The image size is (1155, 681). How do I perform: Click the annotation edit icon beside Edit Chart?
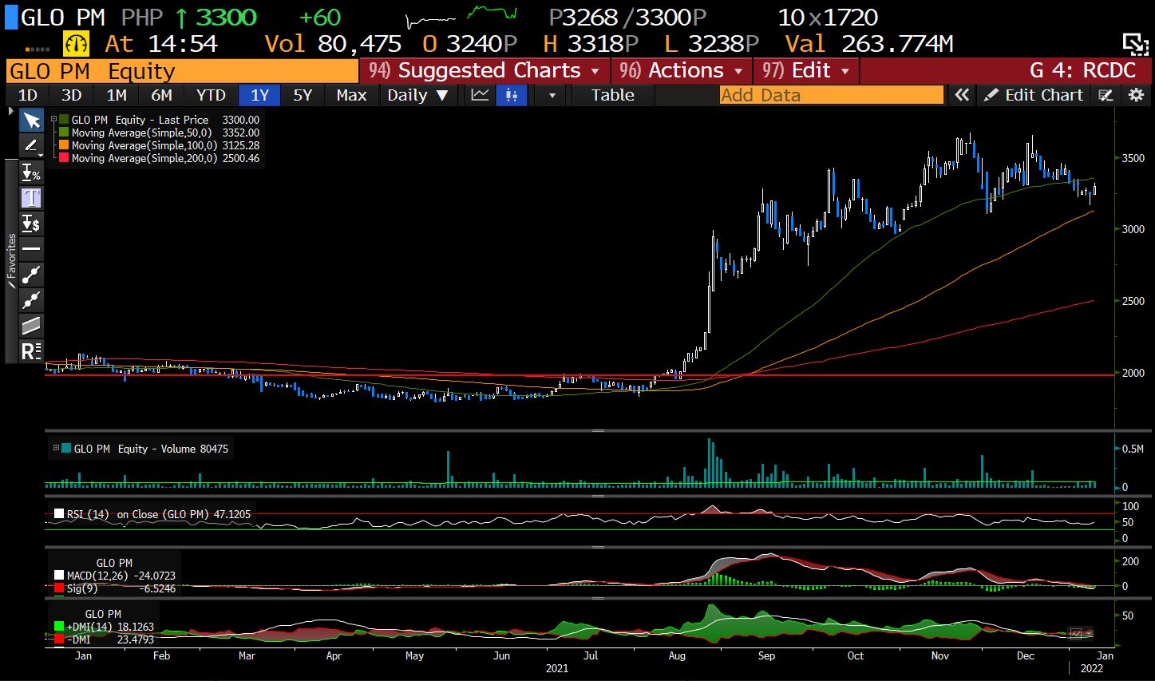pos(1106,95)
